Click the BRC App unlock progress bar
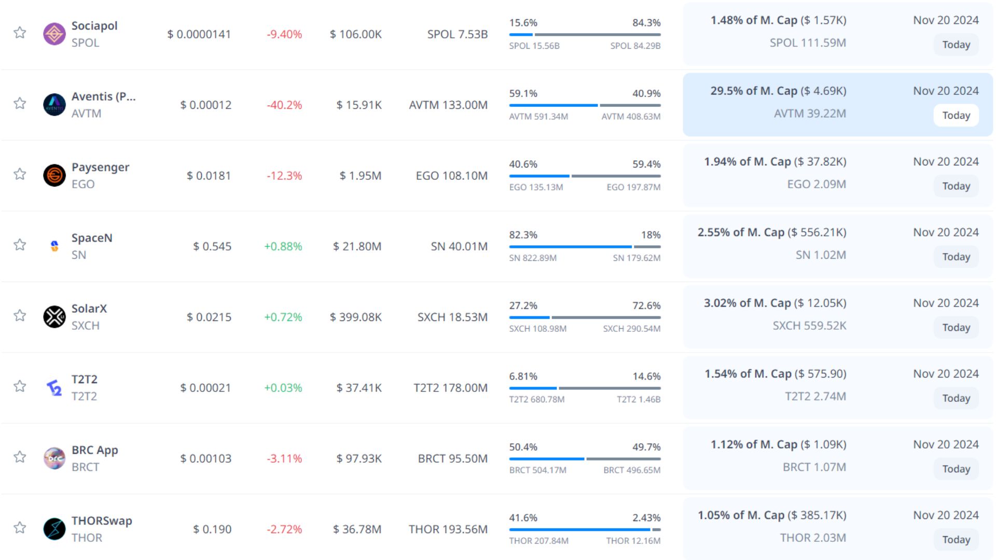 pyautogui.click(x=585, y=459)
